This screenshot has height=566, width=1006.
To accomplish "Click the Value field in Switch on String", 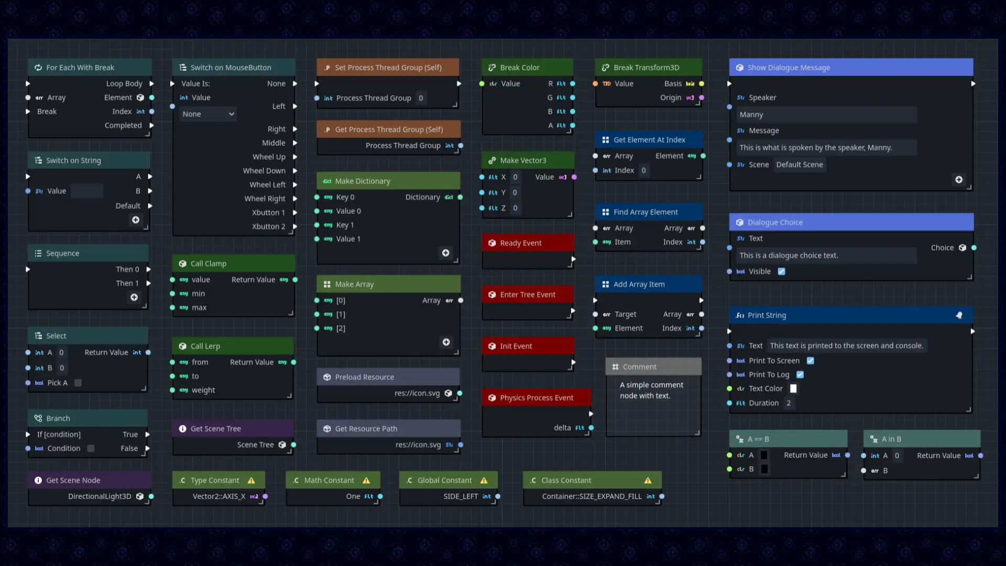I will point(87,191).
